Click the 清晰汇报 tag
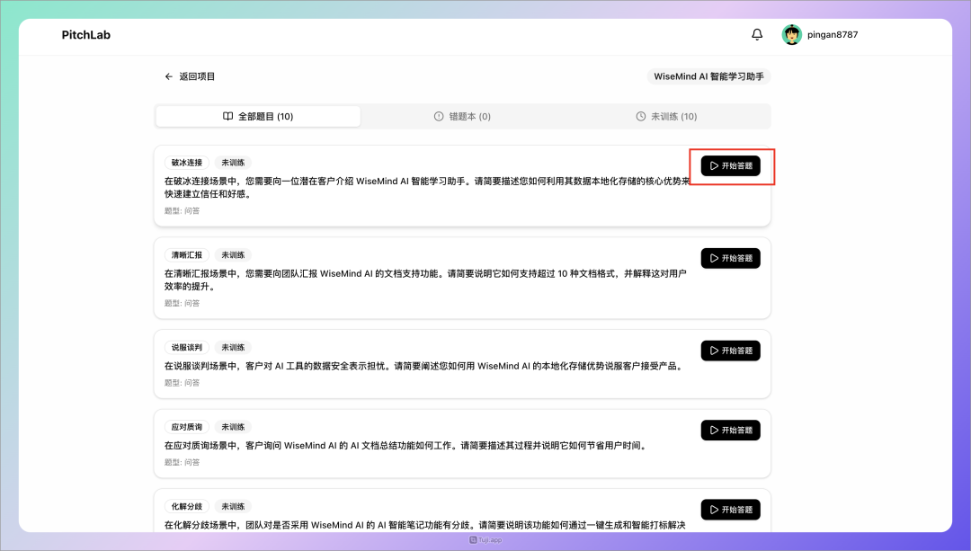 pos(187,255)
